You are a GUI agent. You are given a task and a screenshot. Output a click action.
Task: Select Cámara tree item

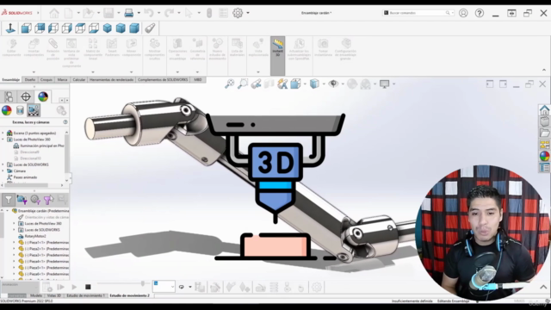[x=20, y=170]
